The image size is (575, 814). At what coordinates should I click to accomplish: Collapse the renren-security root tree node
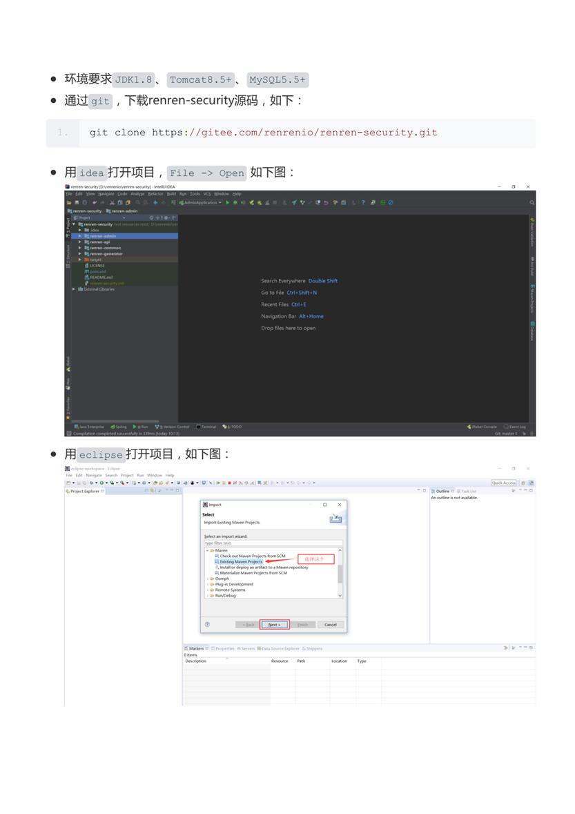(74, 224)
